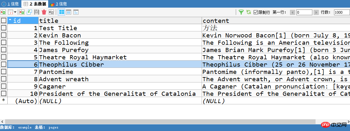Tick the select-all checkbox in header
This screenshot has height=131, width=350.
click(4, 20)
